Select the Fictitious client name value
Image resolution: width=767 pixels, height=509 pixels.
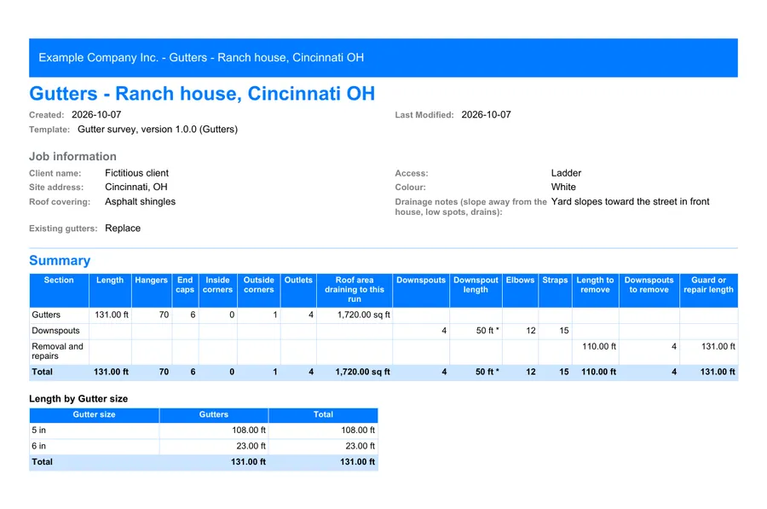tap(136, 173)
